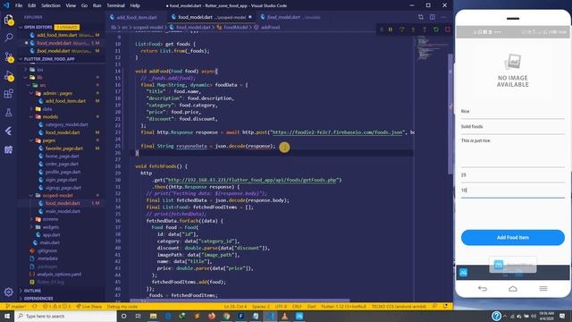Click the Dart language mode indicator
The width and height of the screenshot is (572, 322).
coord(311,306)
